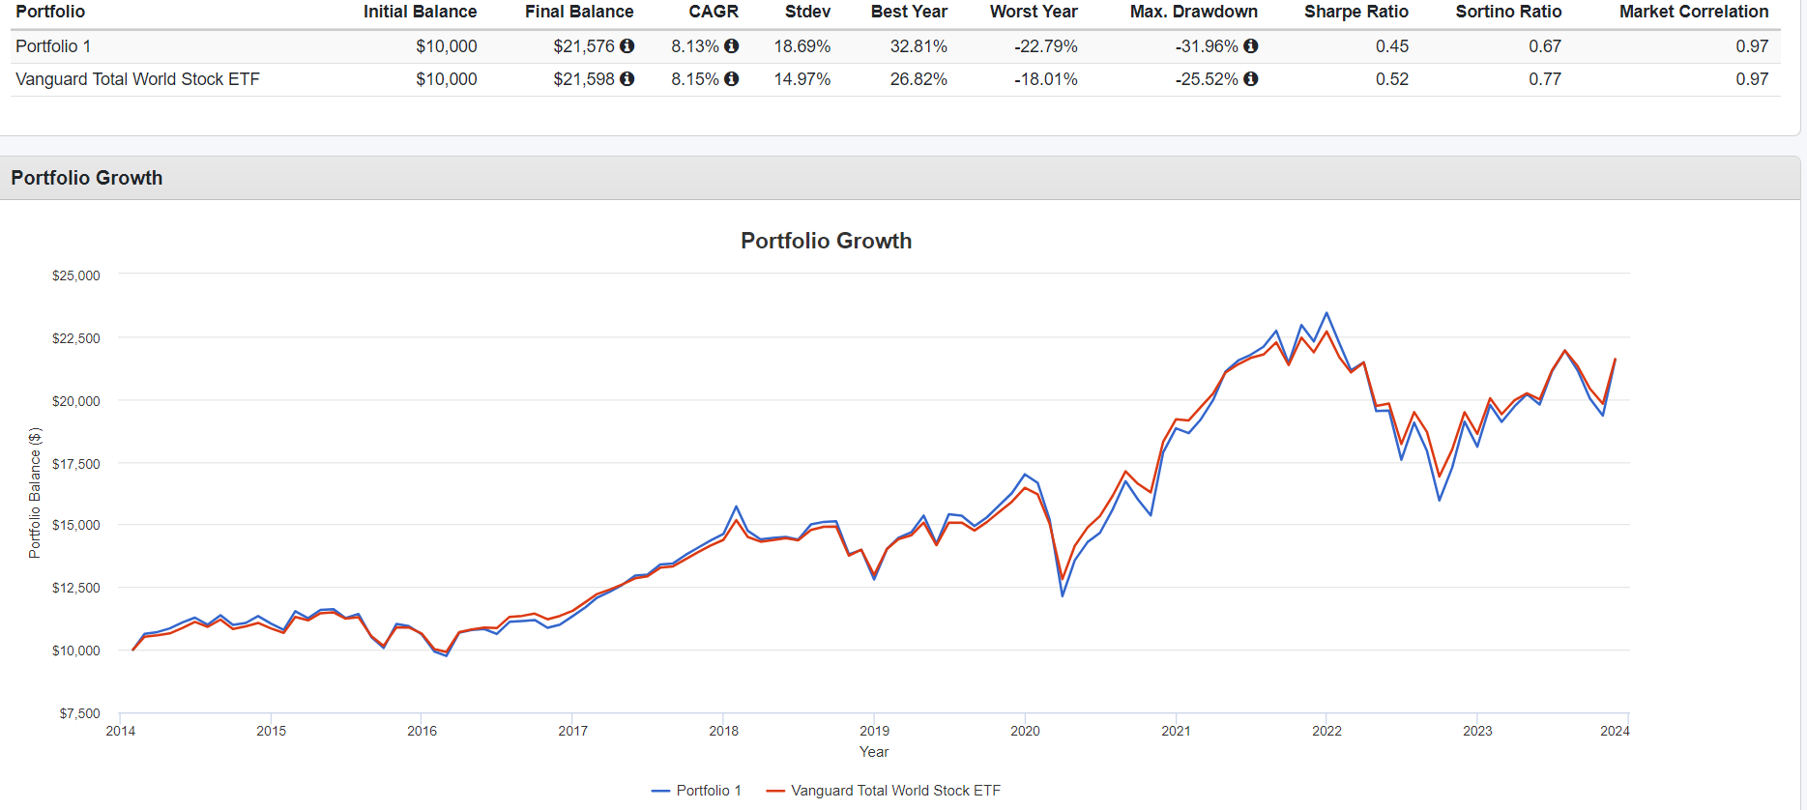
Task: Click info icon beside Vanguard ETF final balance
Action: pos(627,79)
